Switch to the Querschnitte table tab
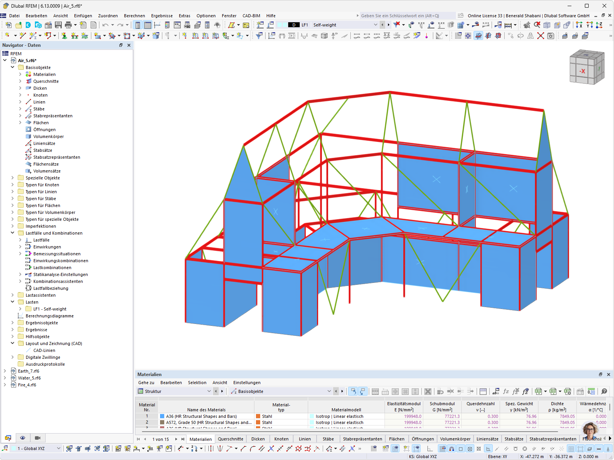This screenshot has height=460, width=614. (x=230, y=439)
